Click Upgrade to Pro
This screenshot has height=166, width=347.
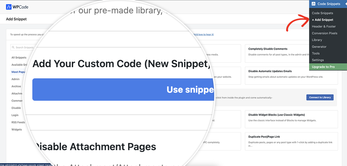coord(323,67)
